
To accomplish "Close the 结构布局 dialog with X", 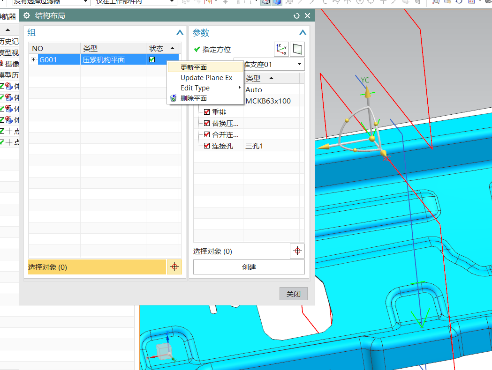I will tap(308, 15).
